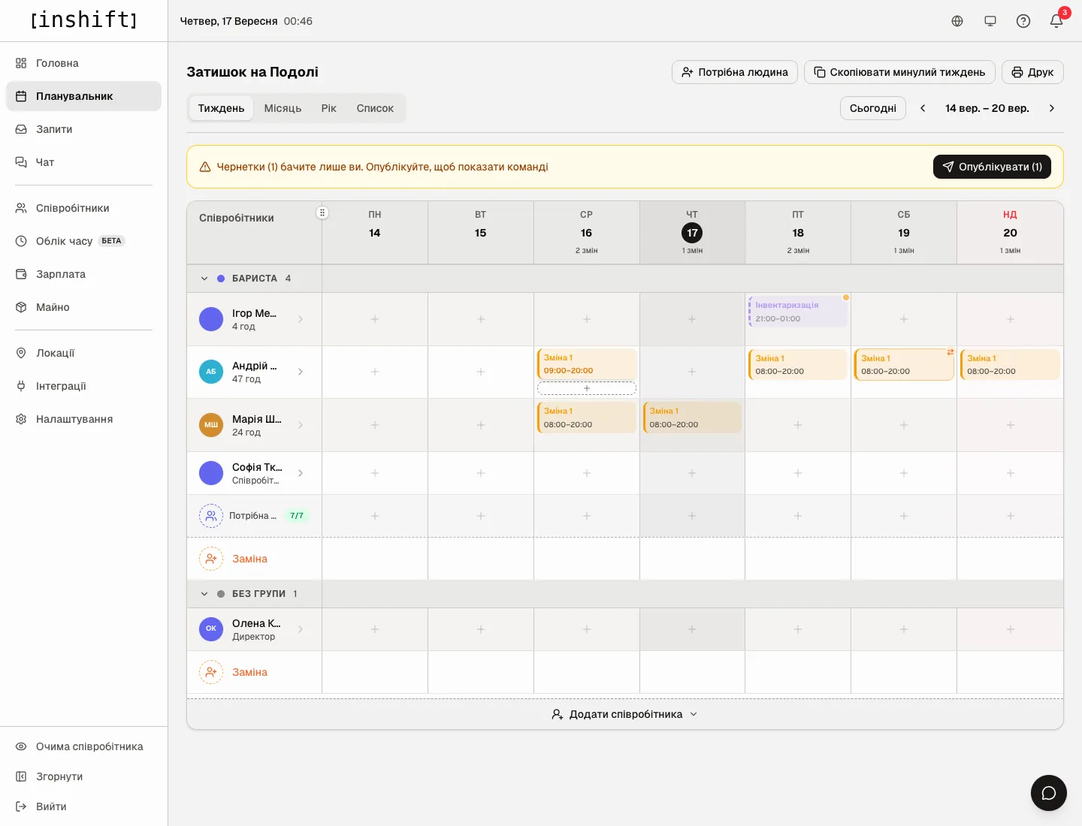Expand Андрій employee row chevron

pyautogui.click(x=301, y=372)
